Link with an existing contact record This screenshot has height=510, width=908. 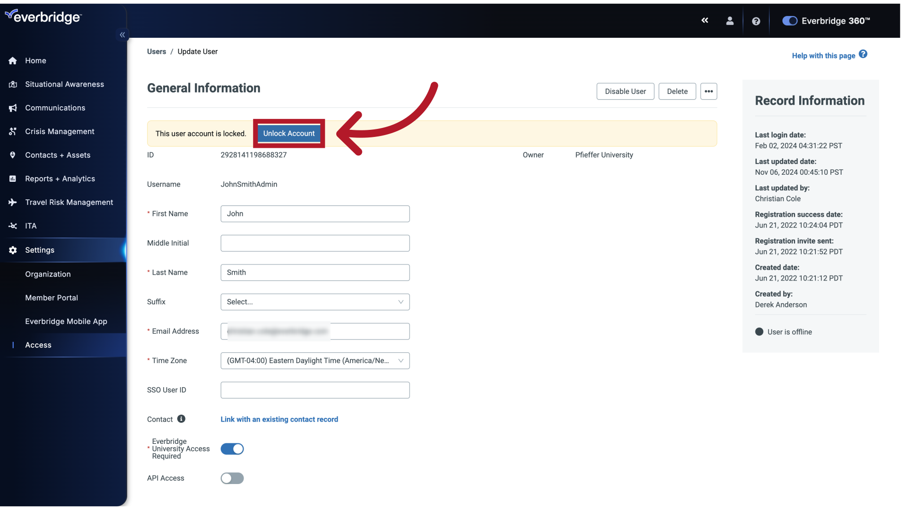[279, 419]
